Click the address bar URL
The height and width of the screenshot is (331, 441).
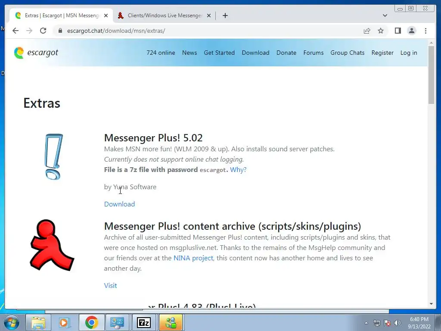coord(116,31)
